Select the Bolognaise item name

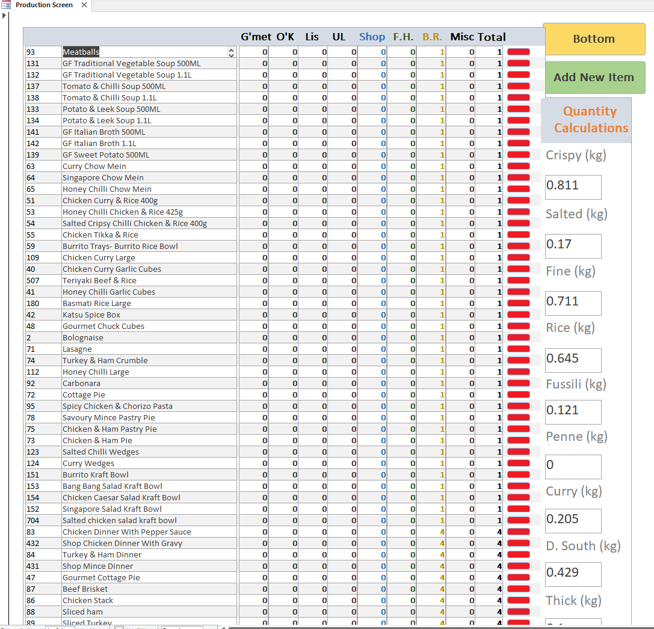(149, 337)
